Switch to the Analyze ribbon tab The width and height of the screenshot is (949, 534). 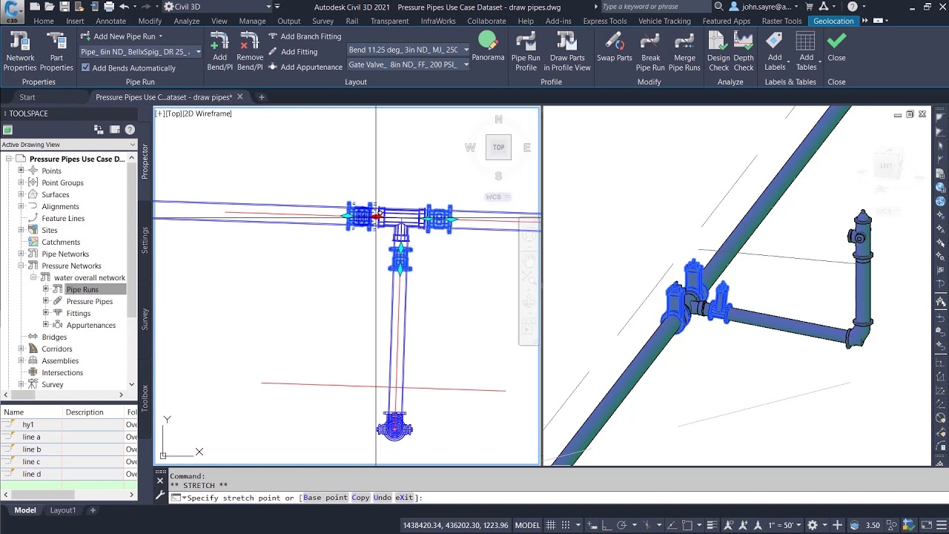(x=187, y=21)
